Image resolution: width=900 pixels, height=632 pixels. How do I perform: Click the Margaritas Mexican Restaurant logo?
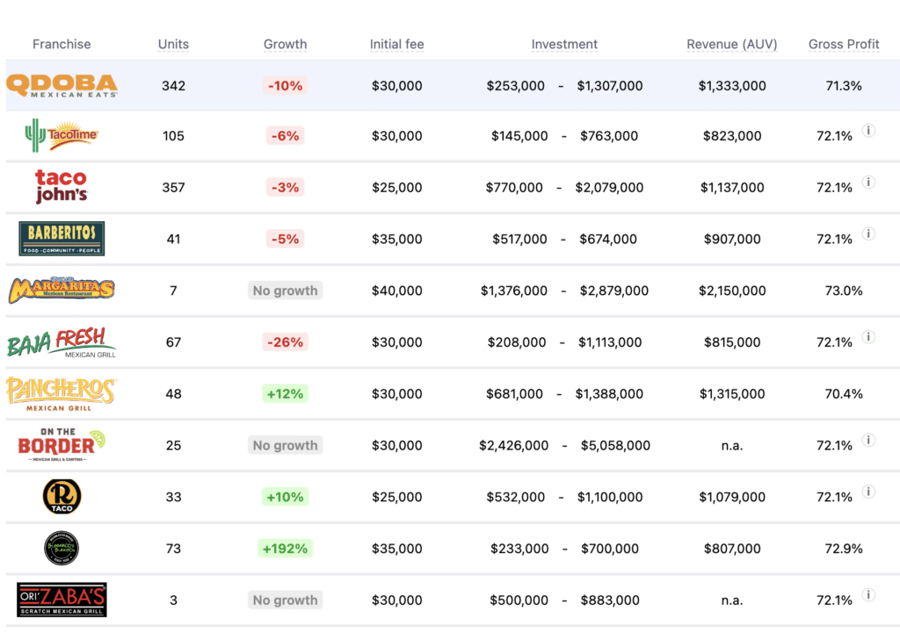(62, 290)
